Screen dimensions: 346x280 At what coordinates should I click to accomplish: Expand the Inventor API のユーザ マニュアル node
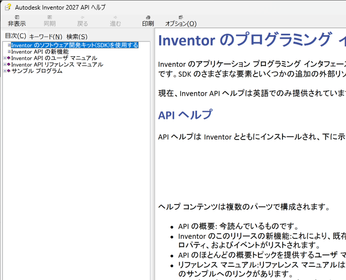tap(5, 58)
